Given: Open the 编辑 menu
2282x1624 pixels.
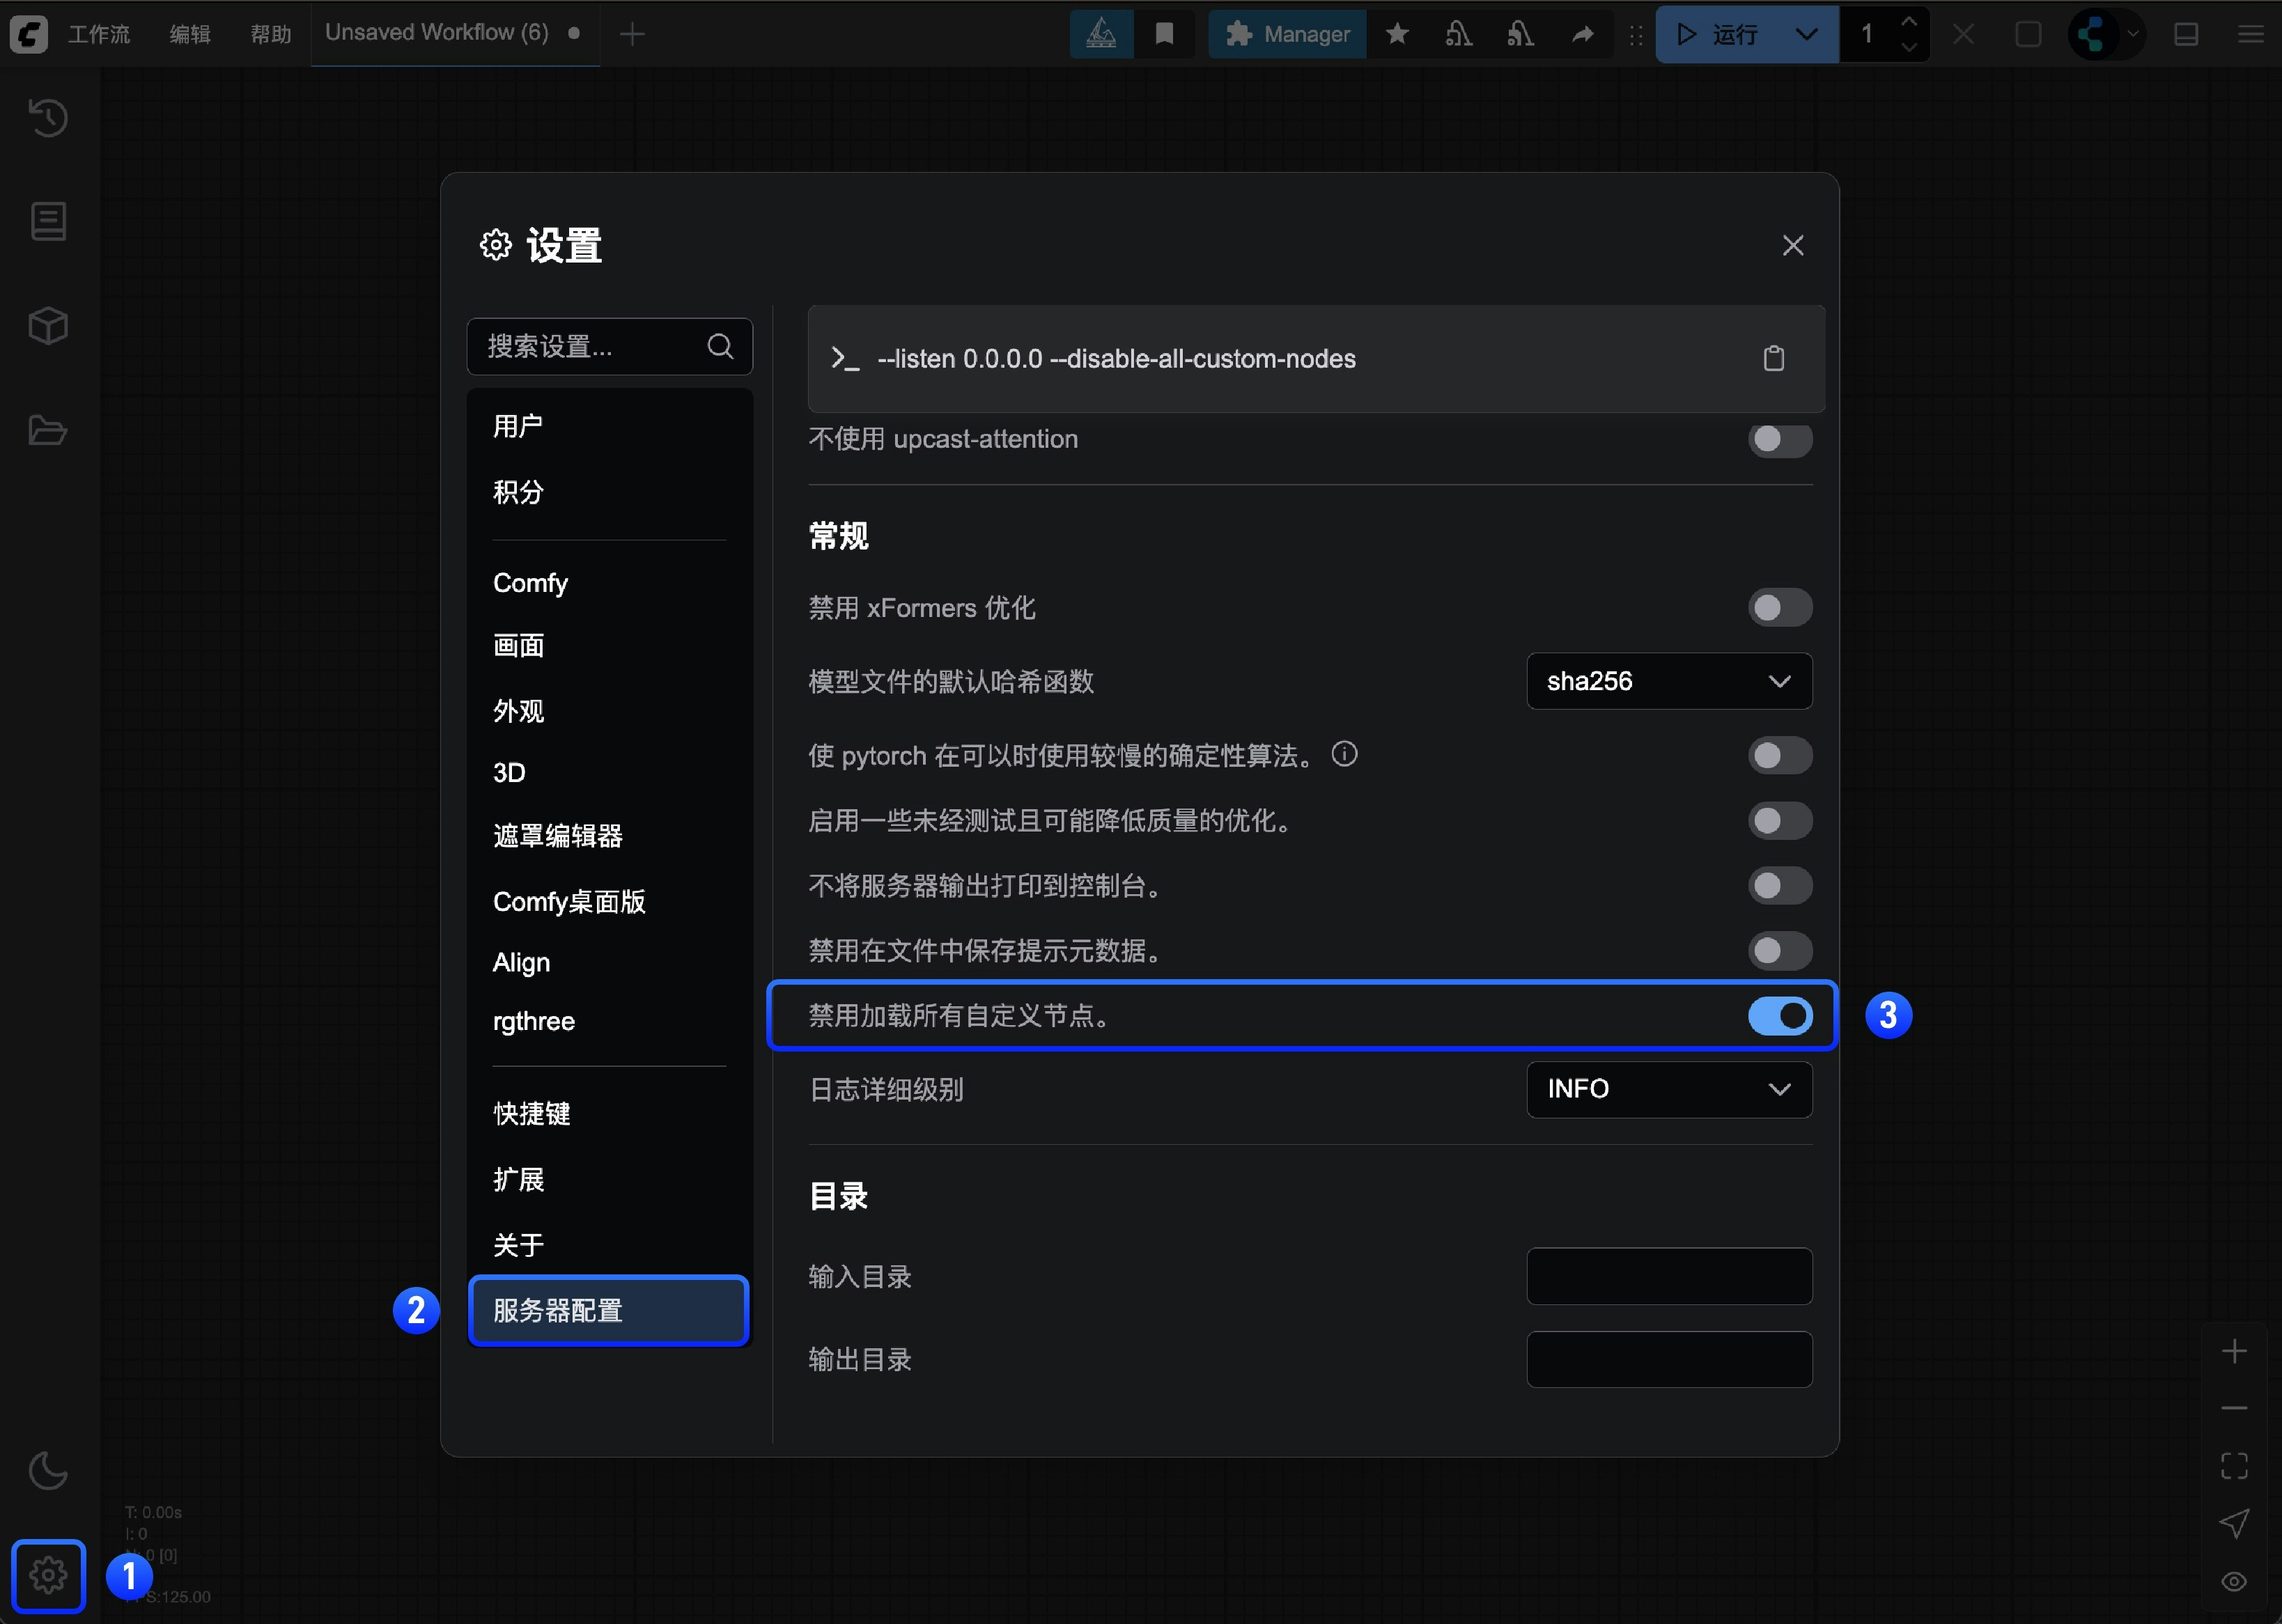Looking at the screenshot, I should (x=189, y=33).
